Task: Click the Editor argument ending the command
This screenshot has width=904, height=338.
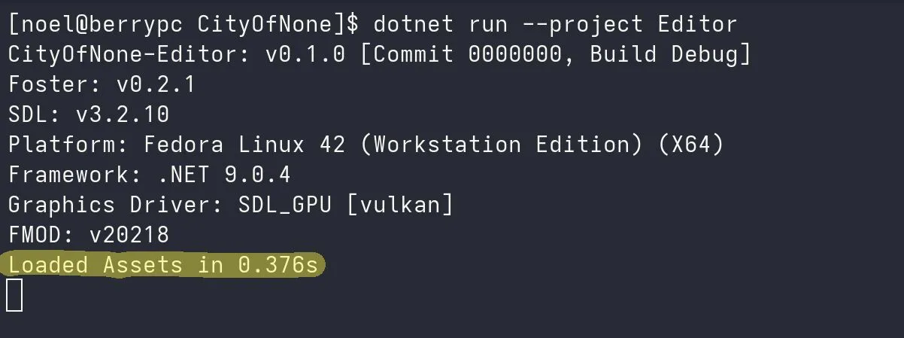Action: tap(696, 24)
